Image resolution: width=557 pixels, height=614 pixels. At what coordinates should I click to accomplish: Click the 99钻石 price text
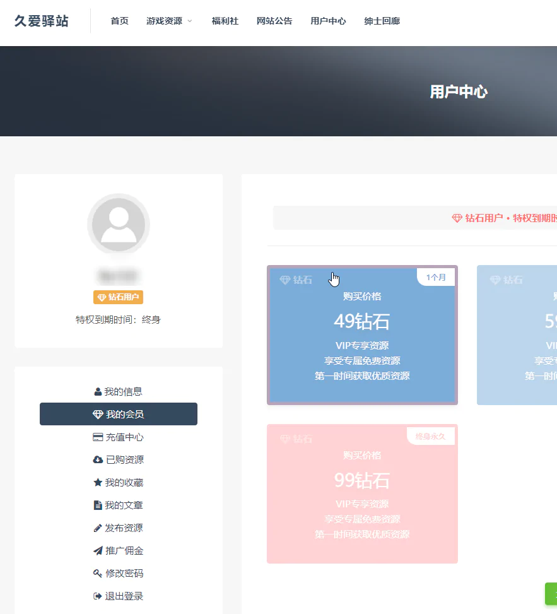point(361,480)
